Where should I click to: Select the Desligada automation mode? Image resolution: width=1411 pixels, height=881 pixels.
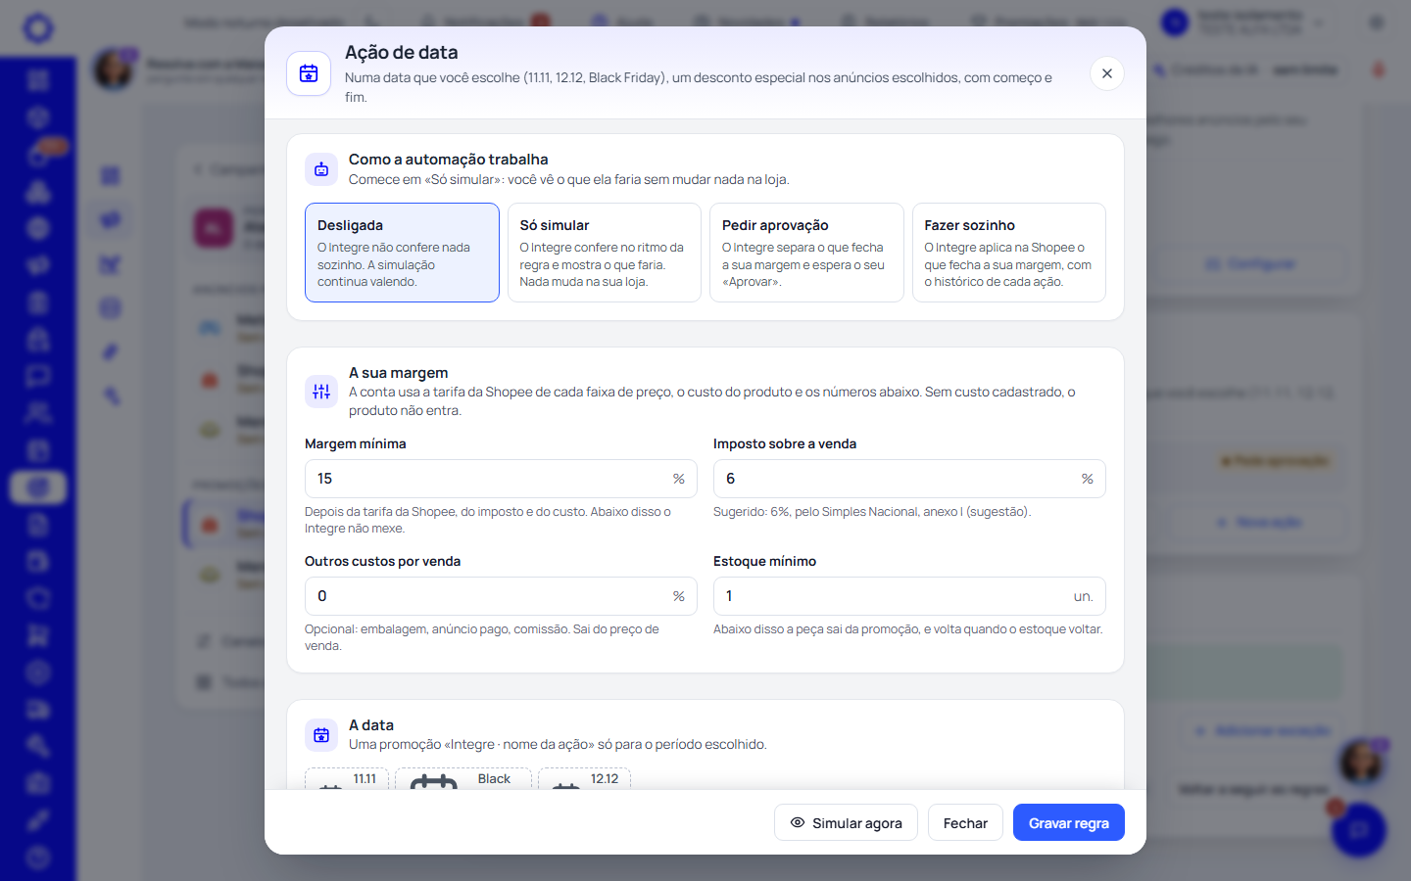point(402,253)
